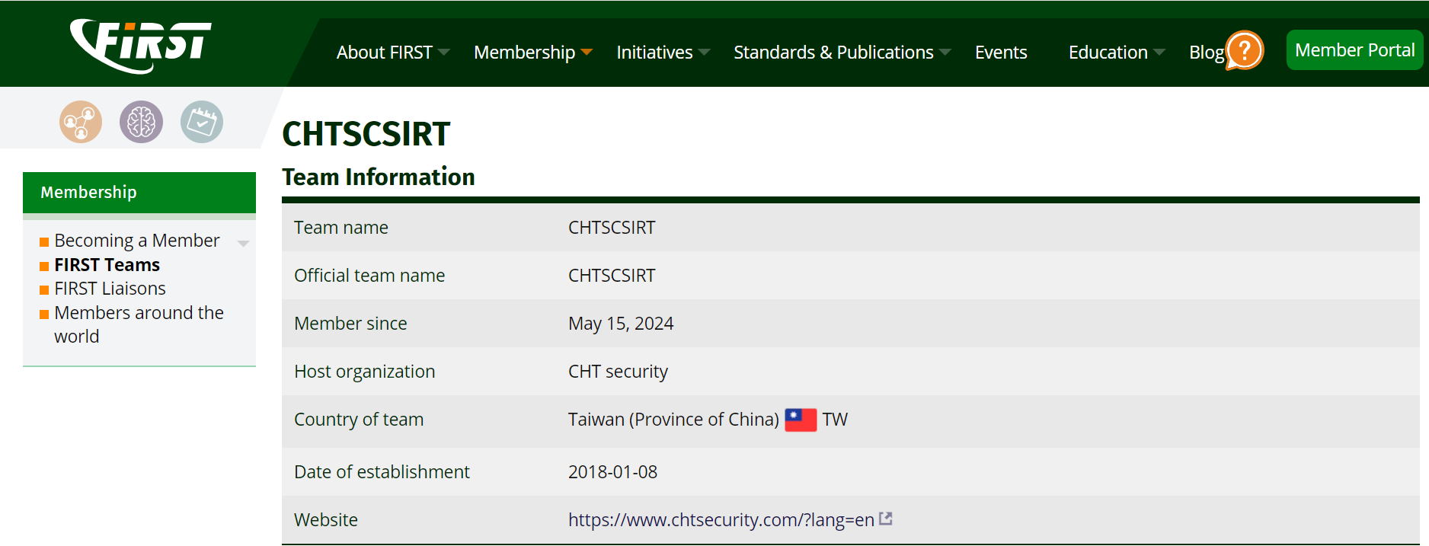Open Members around the world link

coord(139,324)
